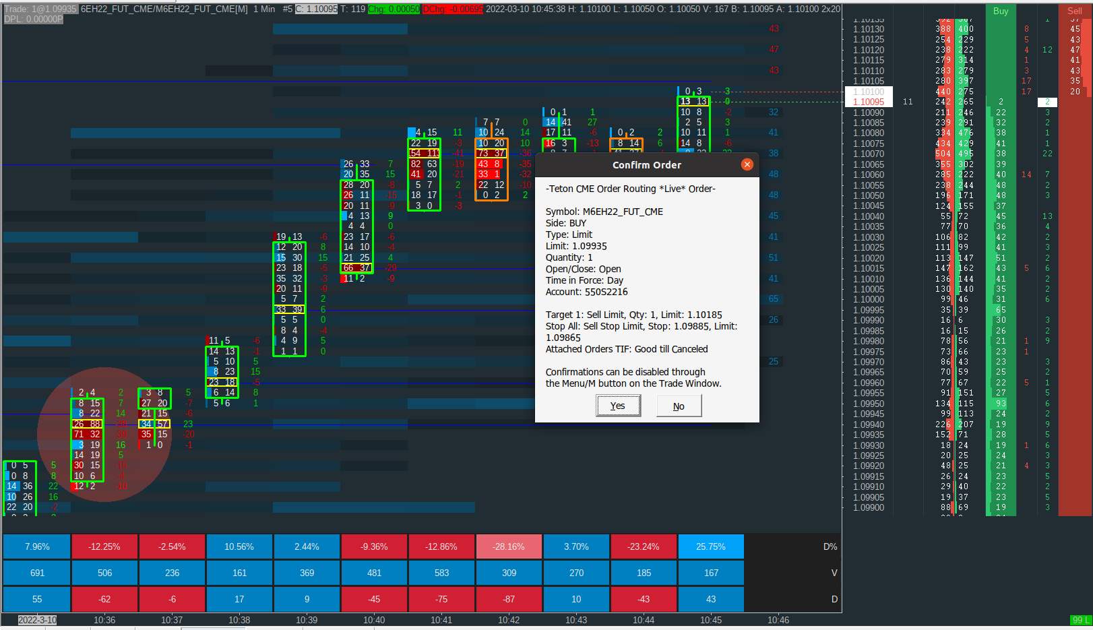Click the 369 volume cell
The image size is (1093, 630).
307,573
